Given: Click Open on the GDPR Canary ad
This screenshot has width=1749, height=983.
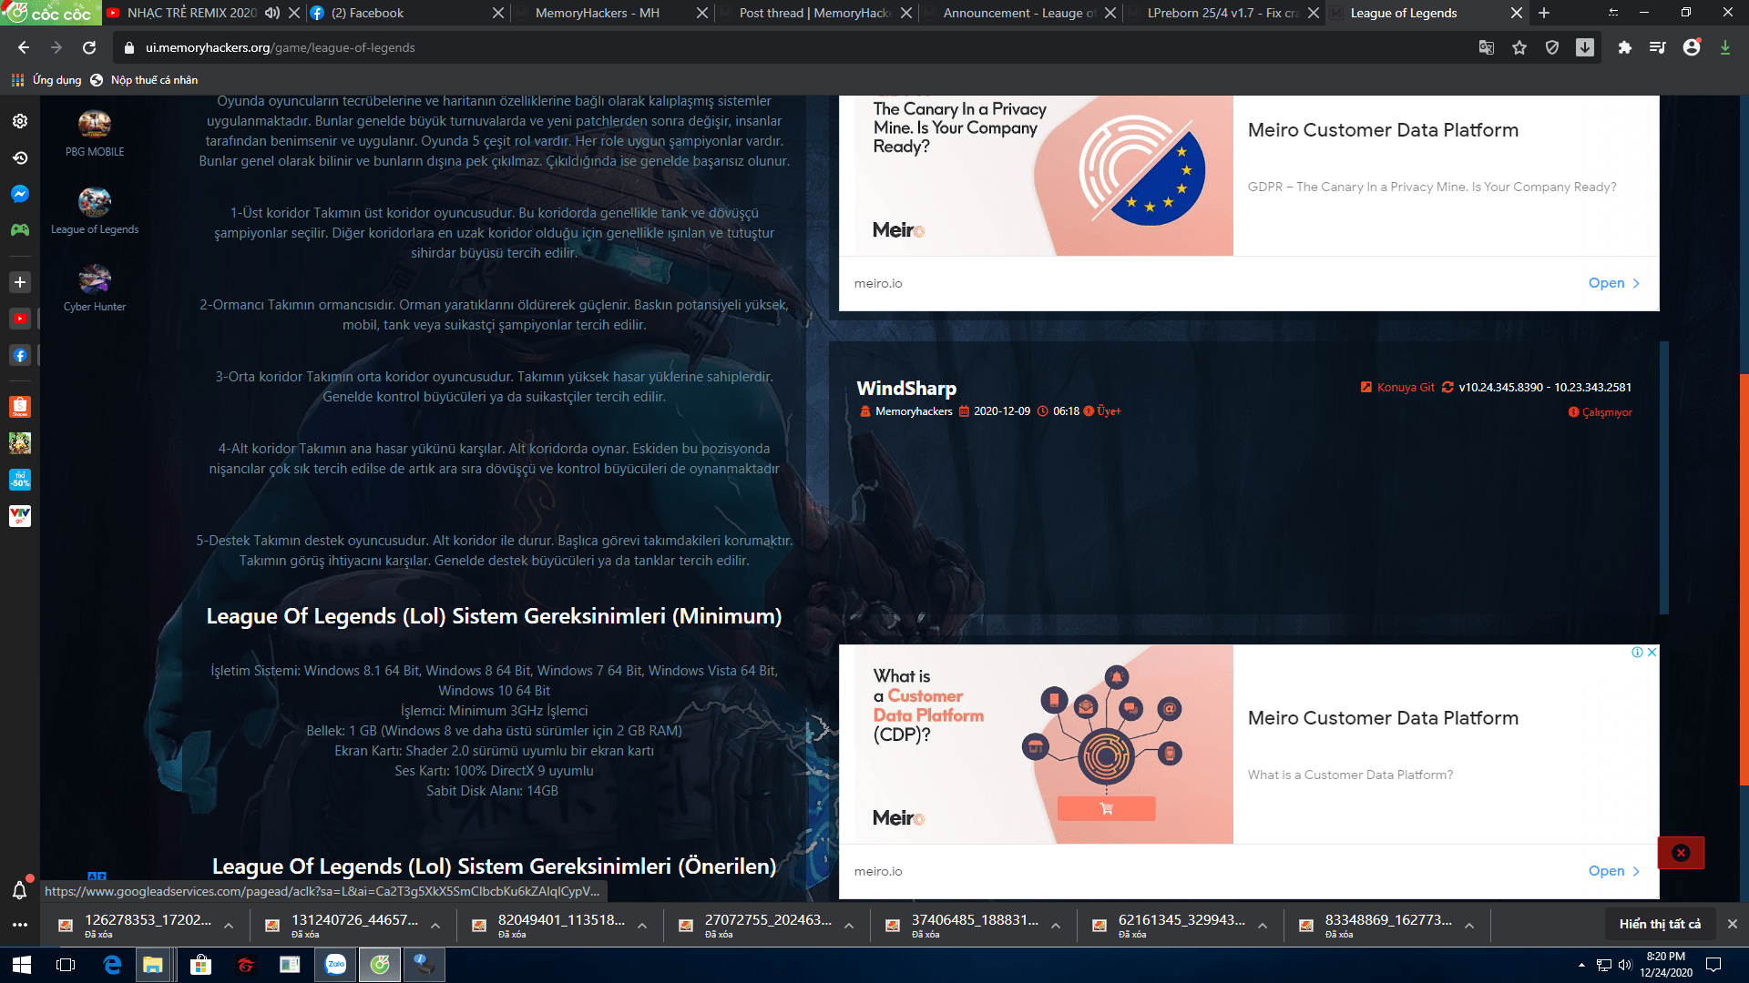Looking at the screenshot, I should [1613, 283].
